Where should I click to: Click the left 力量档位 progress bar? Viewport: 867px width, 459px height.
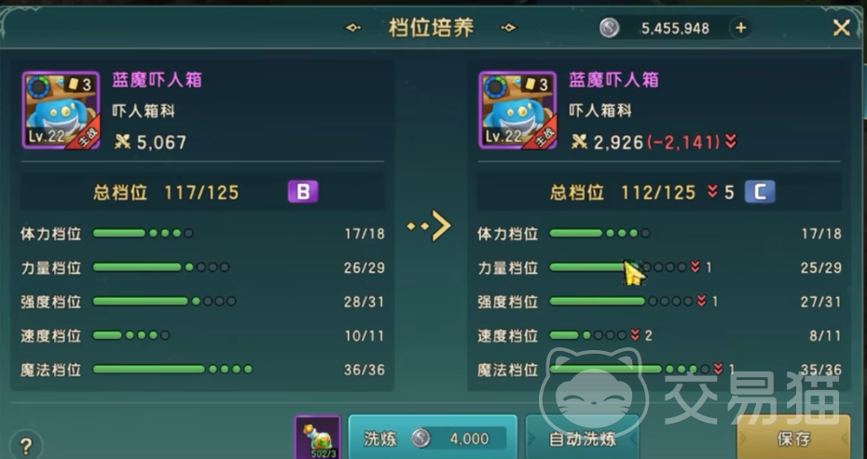point(161,267)
